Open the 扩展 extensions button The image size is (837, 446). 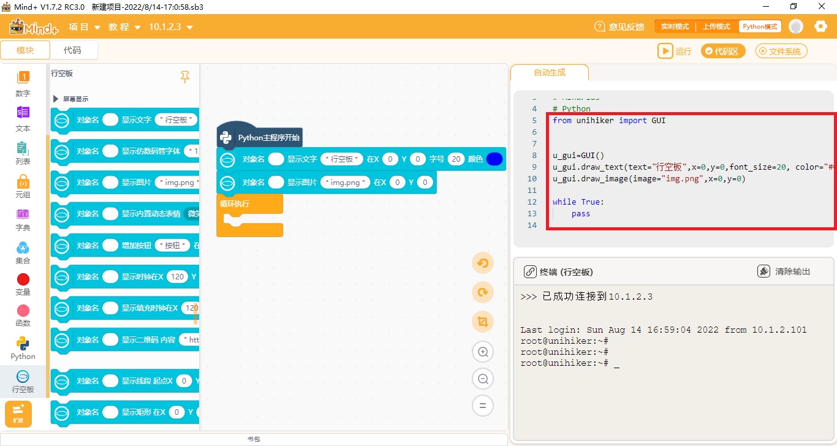click(x=18, y=414)
